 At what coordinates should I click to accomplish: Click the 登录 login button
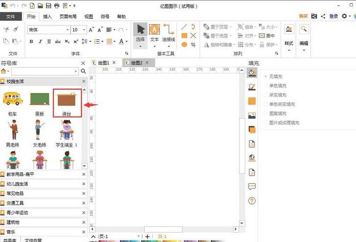(x=334, y=17)
